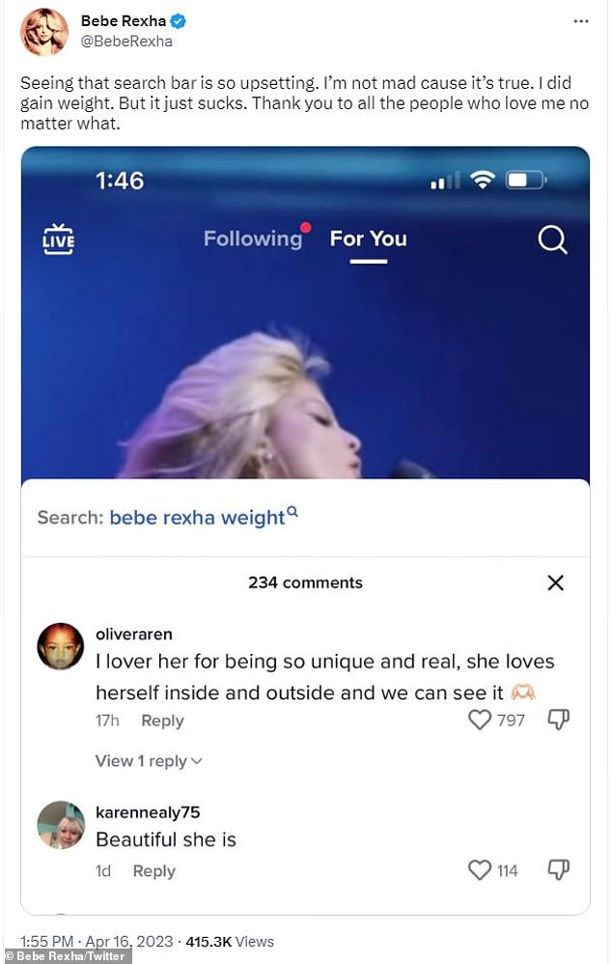This screenshot has height=964, width=612.
Task: Open karennealy75's avatar thumbnail
Action: click(60, 825)
